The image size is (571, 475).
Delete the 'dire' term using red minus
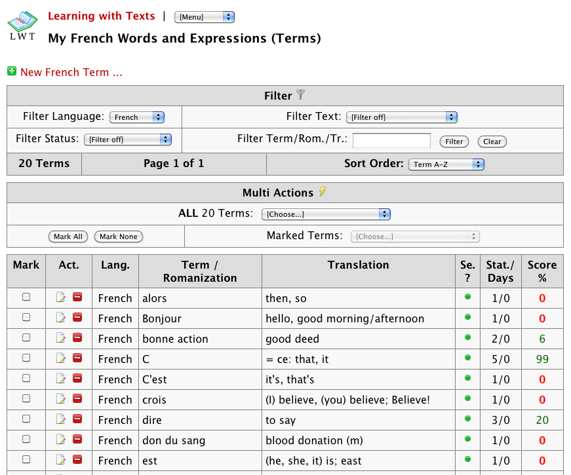pos(77,420)
